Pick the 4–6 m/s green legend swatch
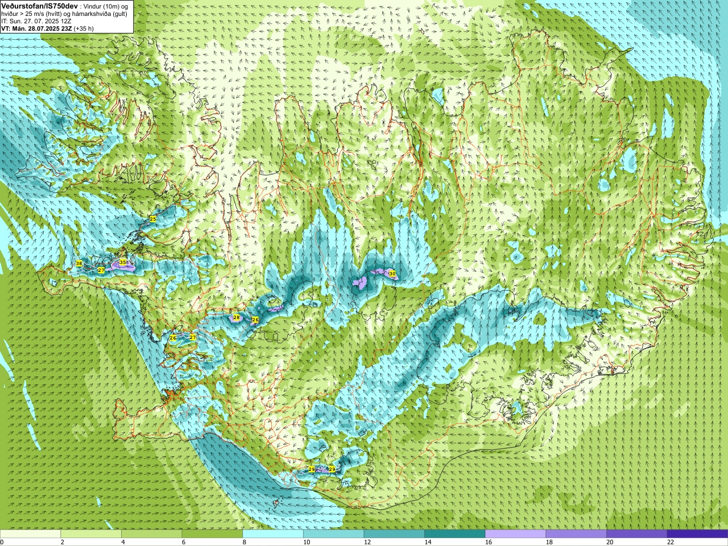Image resolution: width=728 pixels, height=546 pixels. click(151, 534)
